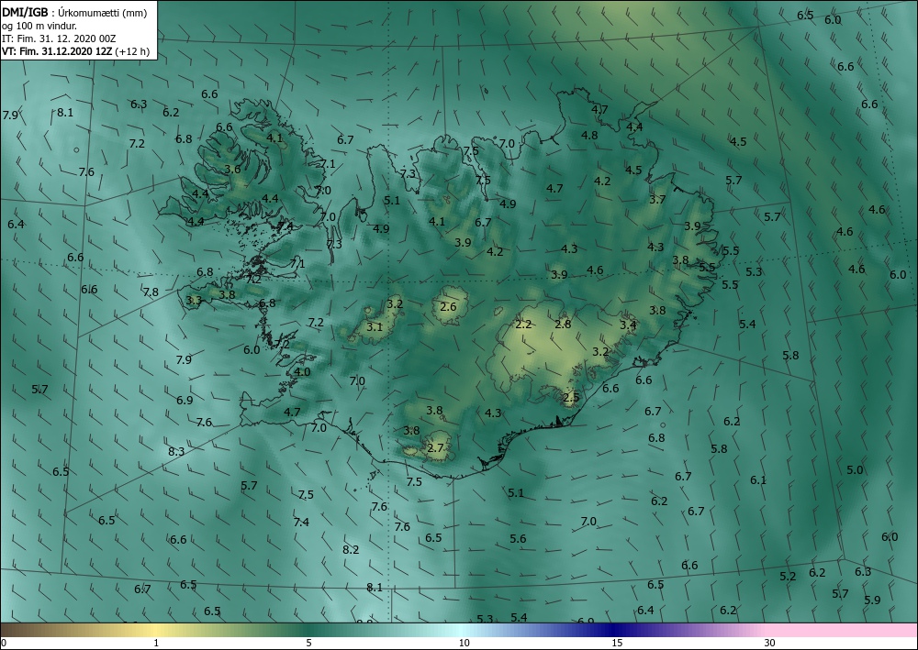
Task: Click the 2.8 value on the glacier
Action: click(x=563, y=324)
